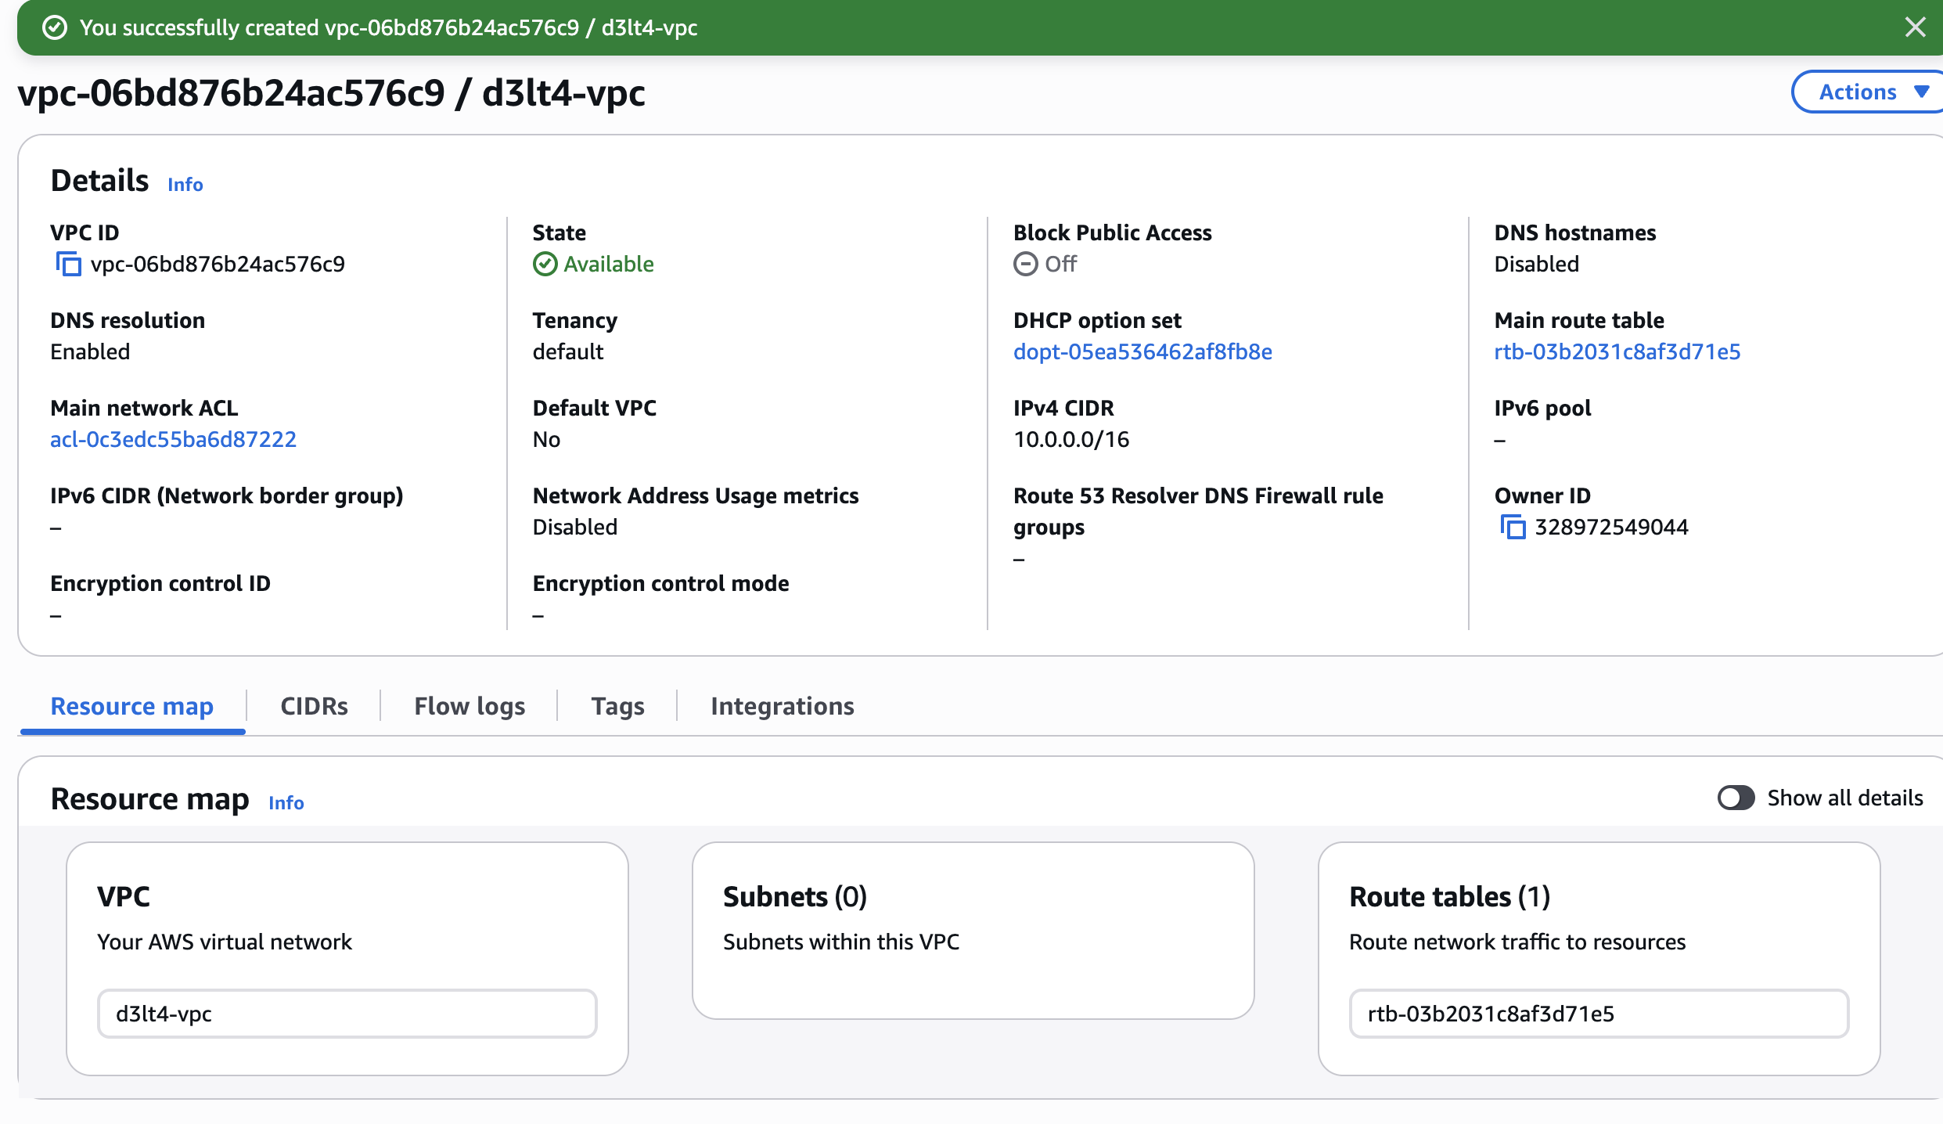Viewport: 1943px width, 1124px height.
Task: Select the Tags tab
Action: tap(617, 706)
